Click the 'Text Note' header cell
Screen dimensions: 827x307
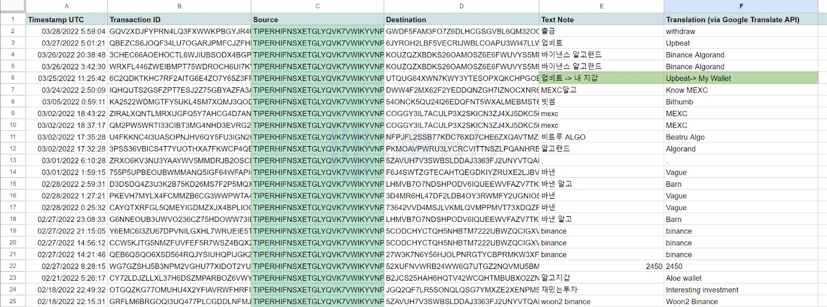pos(601,20)
